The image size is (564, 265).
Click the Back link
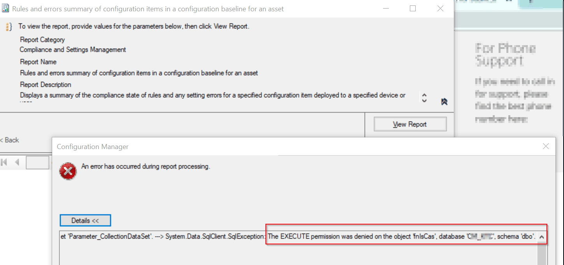pos(9,140)
